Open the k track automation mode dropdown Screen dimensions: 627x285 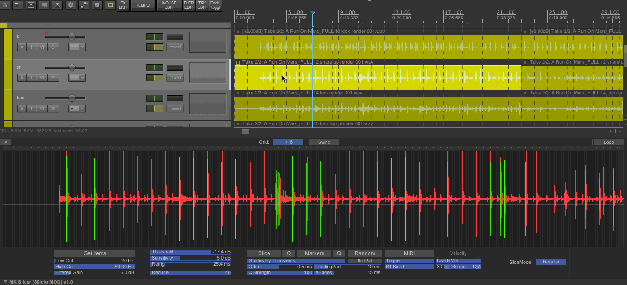click(77, 47)
